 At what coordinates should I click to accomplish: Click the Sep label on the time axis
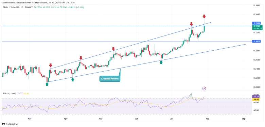tap(243, 119)
